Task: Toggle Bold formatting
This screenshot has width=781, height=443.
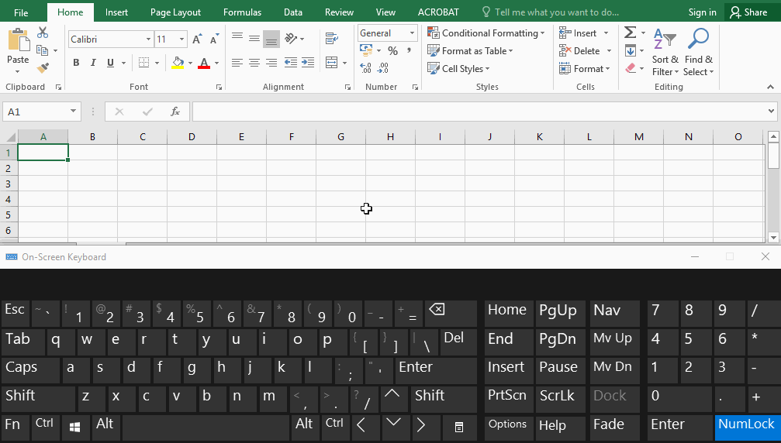Action: 76,63
